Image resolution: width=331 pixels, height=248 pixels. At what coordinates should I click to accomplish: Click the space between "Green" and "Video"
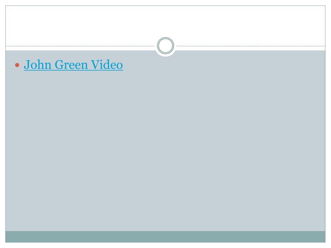coord(89,65)
